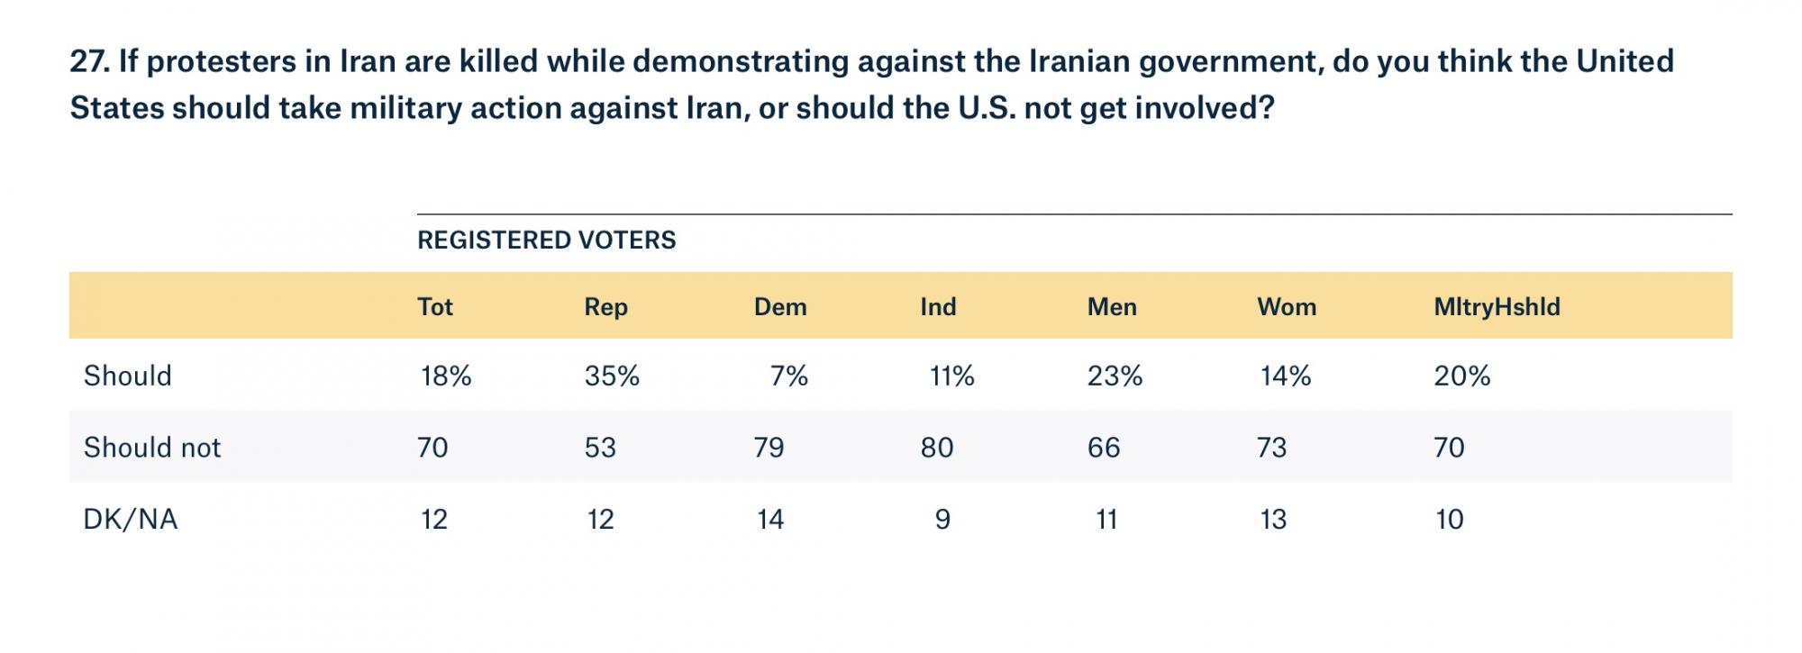Select the Rep column header
1802x653 pixels.
(605, 307)
